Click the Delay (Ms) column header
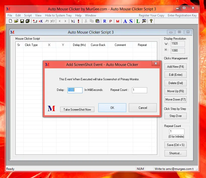Viewport: 206px width, 178px height. pos(79,45)
